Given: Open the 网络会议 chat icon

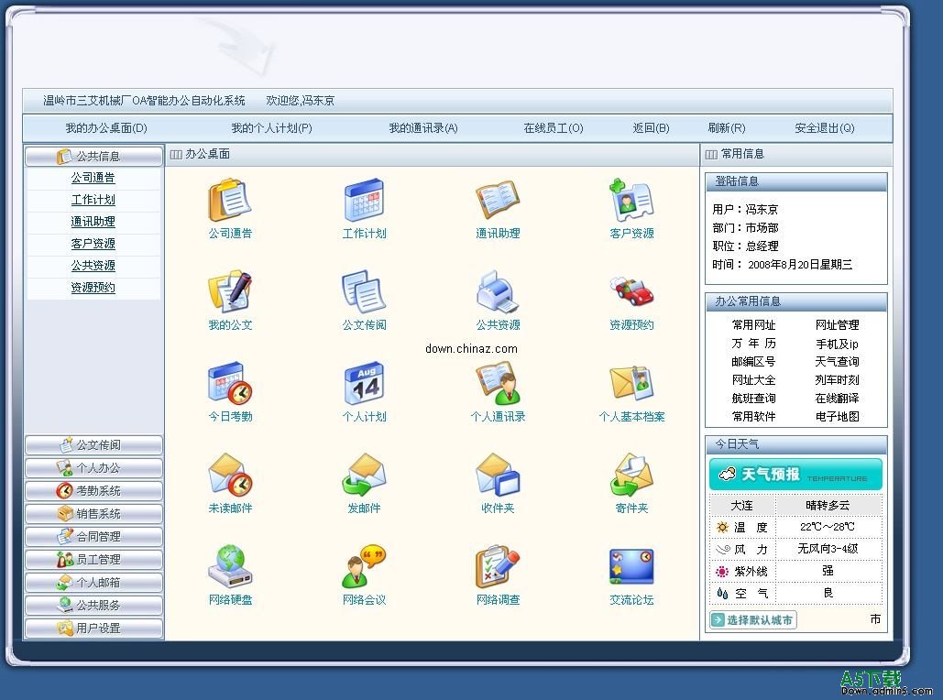Looking at the screenshot, I should pos(364,567).
